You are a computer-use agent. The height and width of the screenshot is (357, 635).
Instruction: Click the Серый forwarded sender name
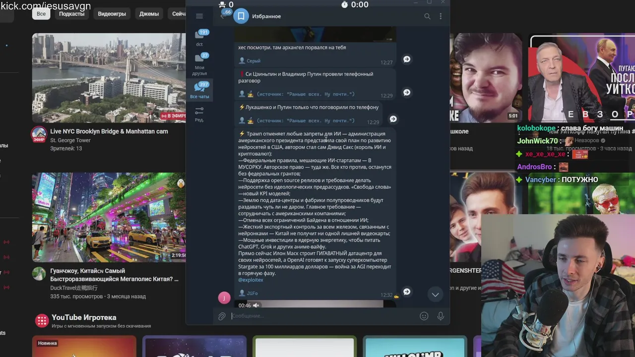pos(254,61)
